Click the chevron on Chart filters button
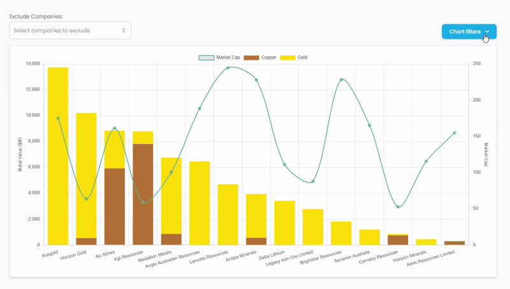This screenshot has height=289, width=510. click(487, 31)
